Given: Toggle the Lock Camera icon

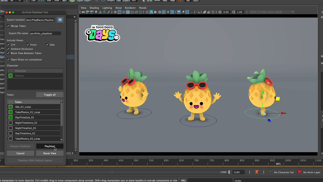Looking at the screenshot, I should pyautogui.click(x=87, y=12).
